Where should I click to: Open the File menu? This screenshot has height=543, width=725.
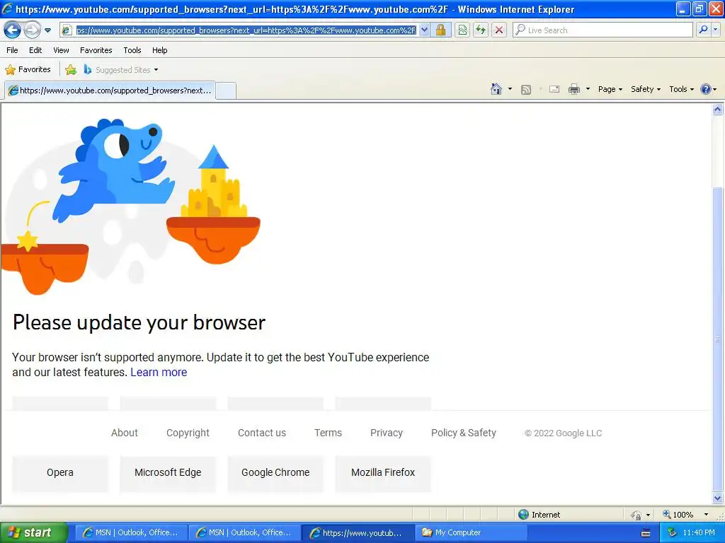pyautogui.click(x=13, y=50)
